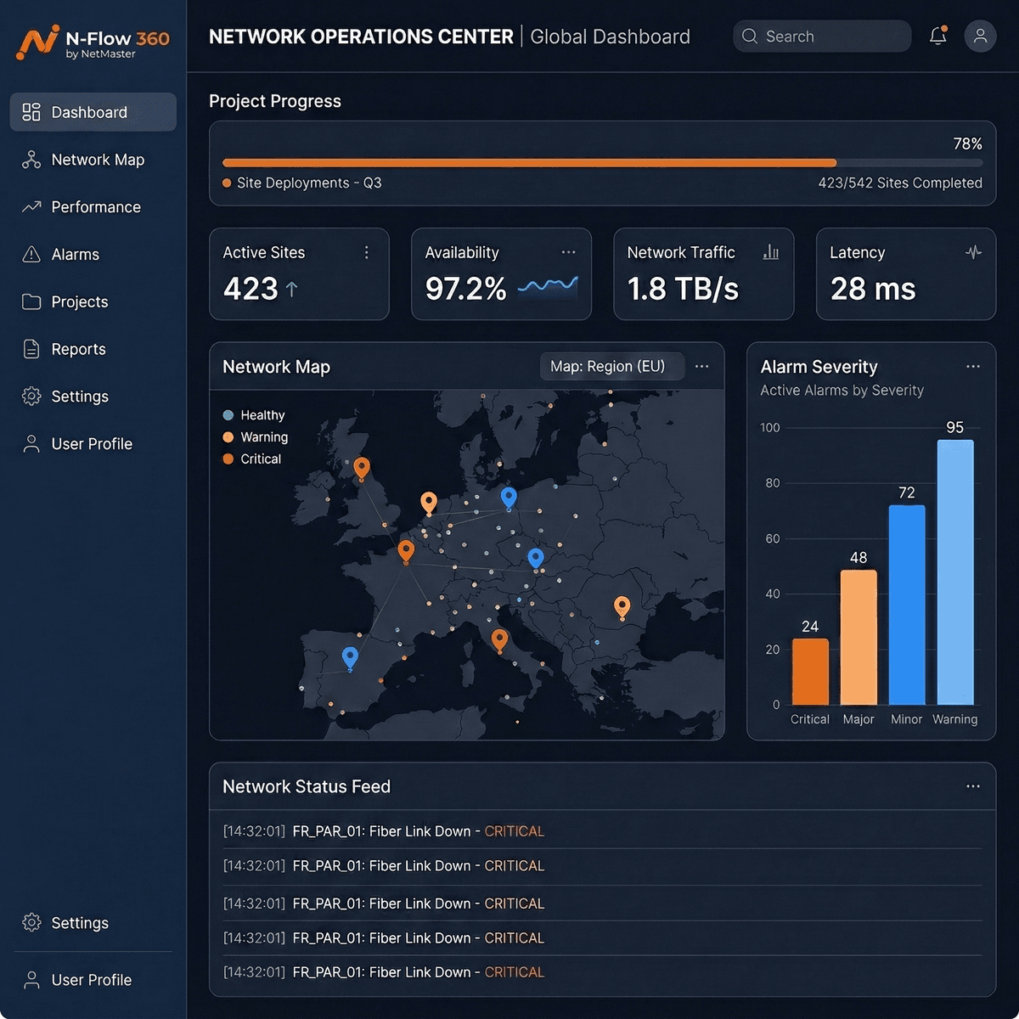Open the notification bell icon
Screen dimensions: 1019x1019
coord(937,36)
